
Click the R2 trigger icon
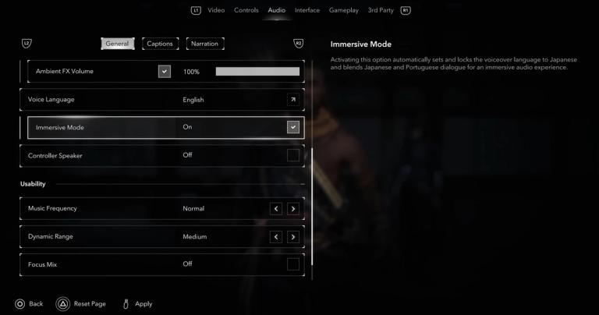[x=299, y=44]
